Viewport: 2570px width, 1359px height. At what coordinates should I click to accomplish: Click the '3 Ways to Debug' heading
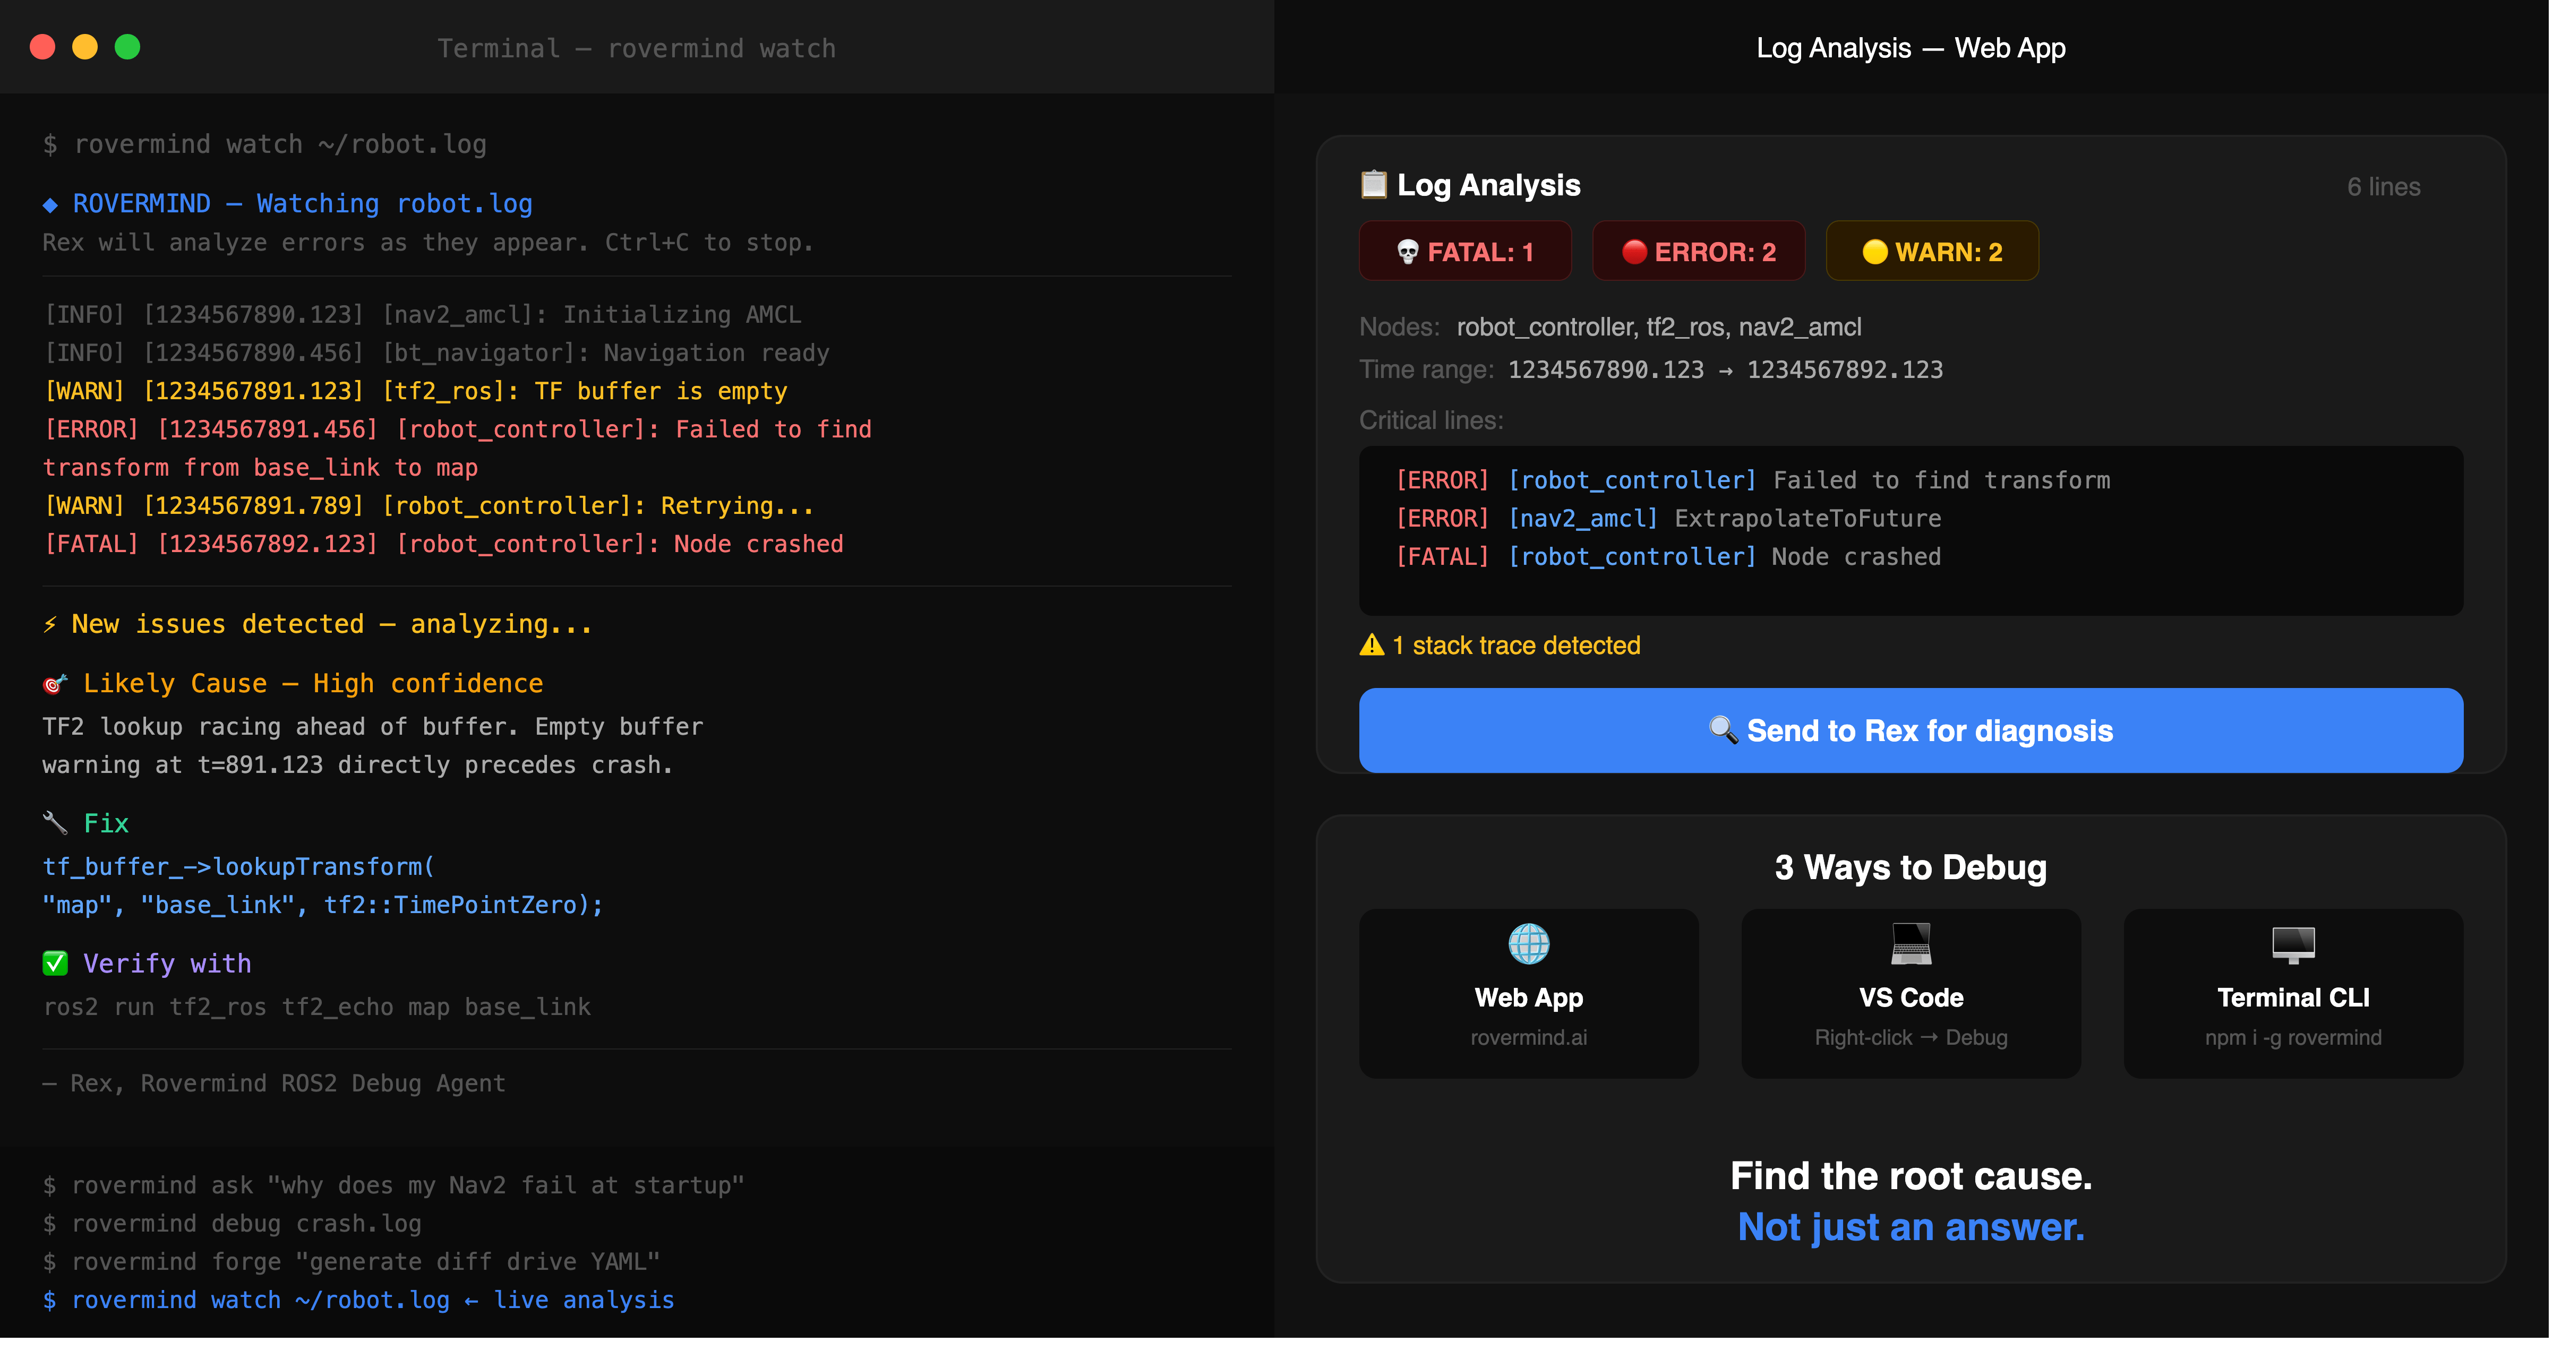pyautogui.click(x=1911, y=867)
